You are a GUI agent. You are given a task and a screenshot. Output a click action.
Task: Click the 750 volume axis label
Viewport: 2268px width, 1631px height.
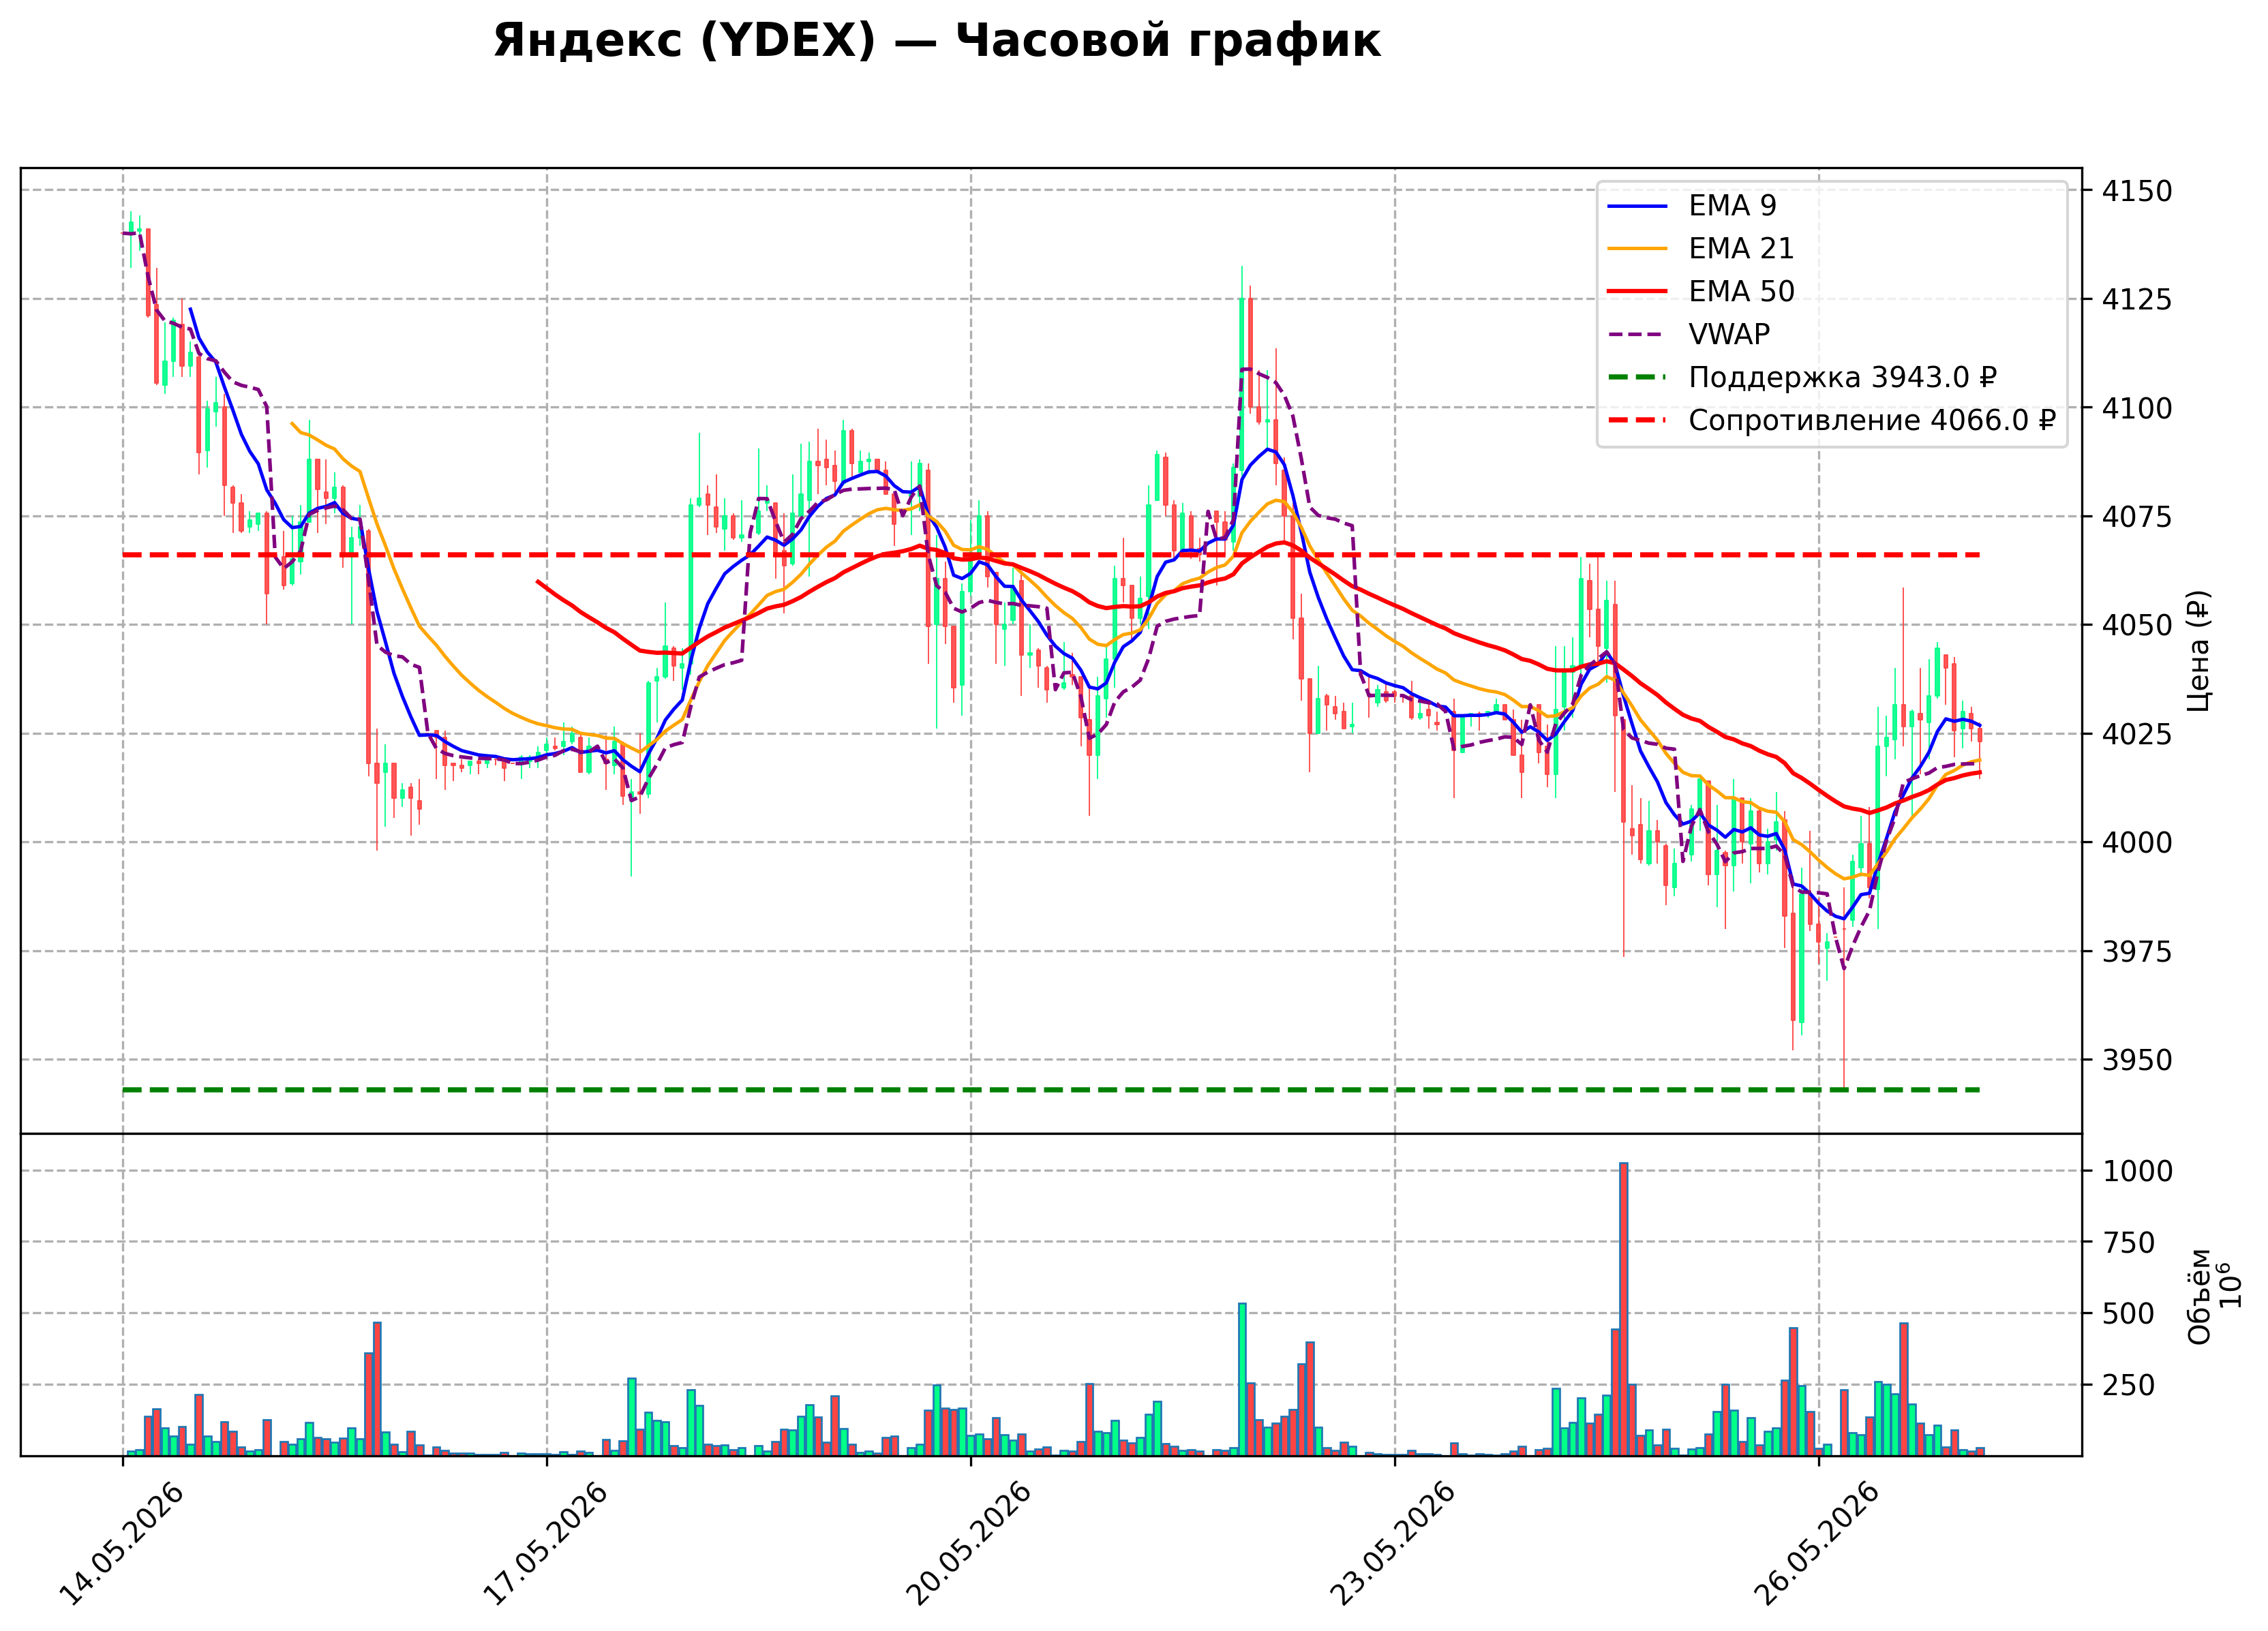[x=2128, y=1243]
